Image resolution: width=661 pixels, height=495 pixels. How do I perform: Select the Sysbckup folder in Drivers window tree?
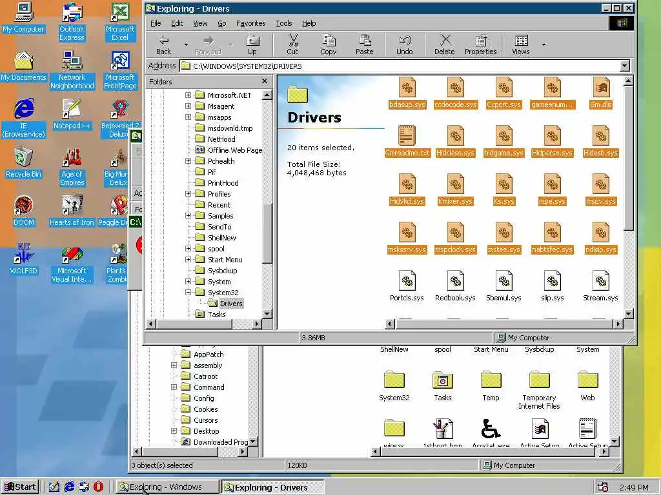pyautogui.click(x=222, y=271)
